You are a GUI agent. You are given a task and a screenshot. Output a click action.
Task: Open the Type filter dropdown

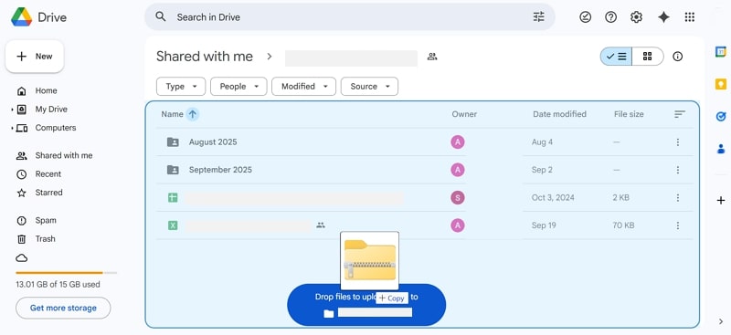click(181, 86)
